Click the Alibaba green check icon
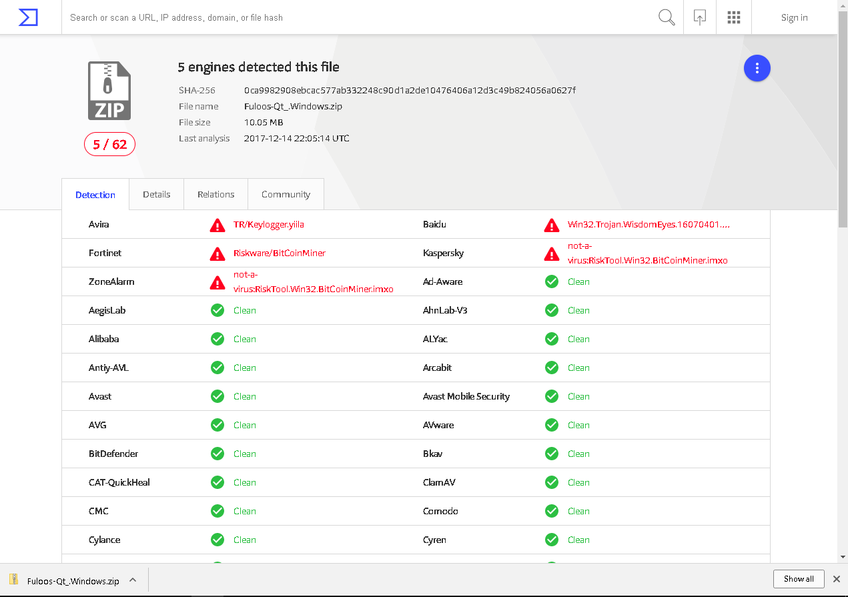The height and width of the screenshot is (597, 848). (x=218, y=339)
